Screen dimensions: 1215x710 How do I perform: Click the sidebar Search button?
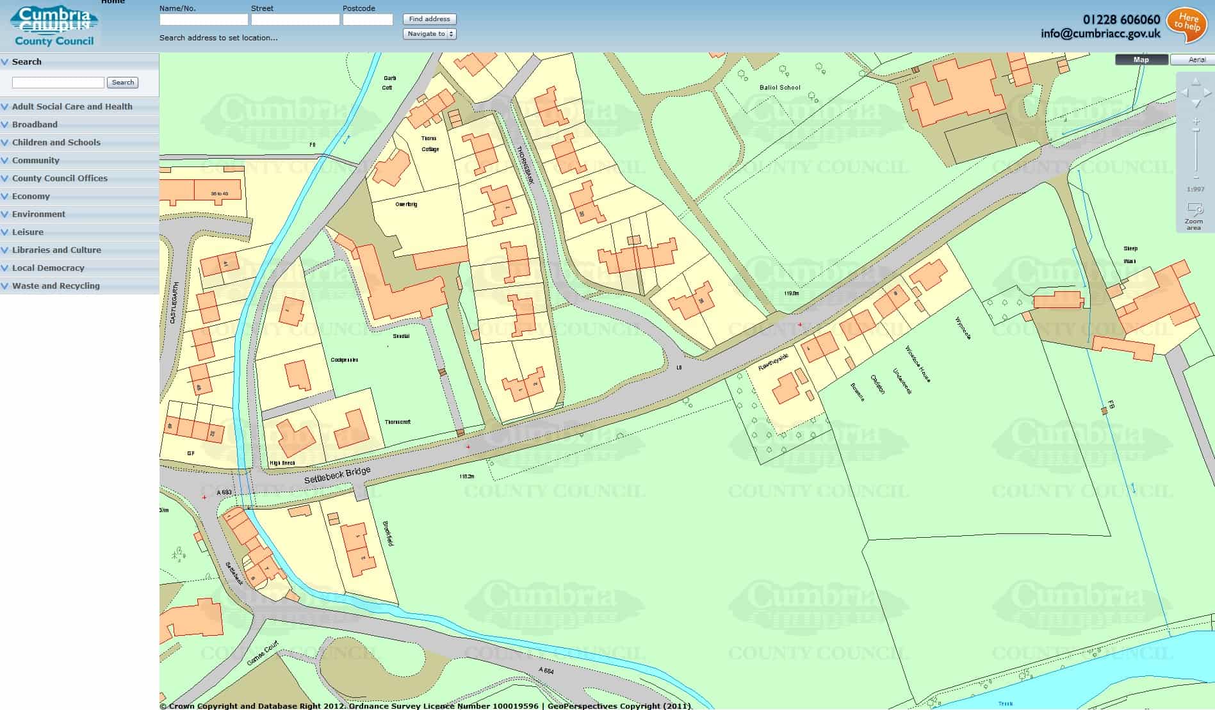point(123,83)
